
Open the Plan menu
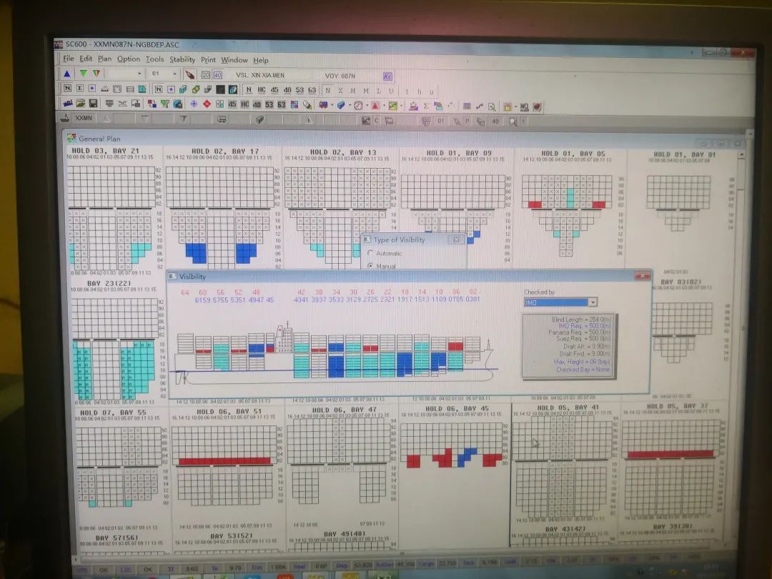104,59
